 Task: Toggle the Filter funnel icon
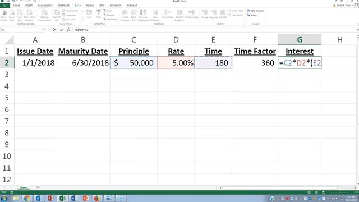[99, 13]
